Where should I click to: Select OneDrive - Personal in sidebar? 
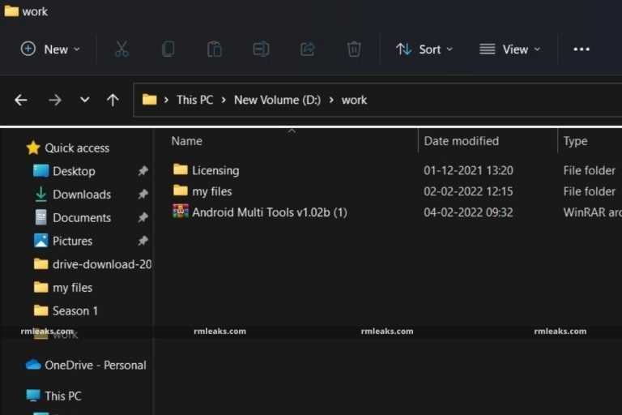[x=95, y=365]
